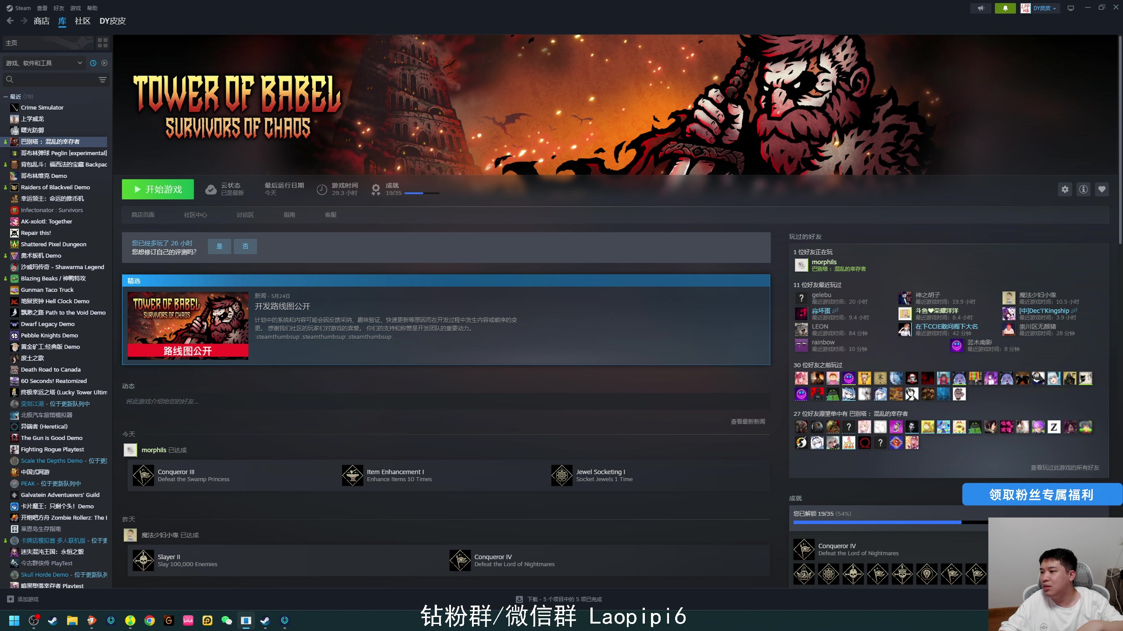
Task: Open the 查看 menu
Action: 42,8
